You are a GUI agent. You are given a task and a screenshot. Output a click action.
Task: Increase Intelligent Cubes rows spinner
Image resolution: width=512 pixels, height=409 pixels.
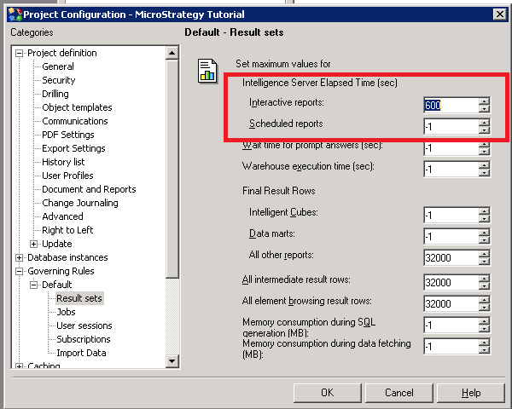tap(484, 211)
